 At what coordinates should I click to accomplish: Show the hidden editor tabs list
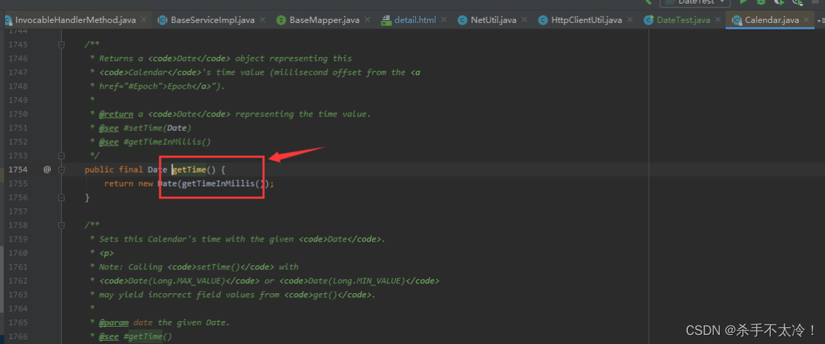821,21
